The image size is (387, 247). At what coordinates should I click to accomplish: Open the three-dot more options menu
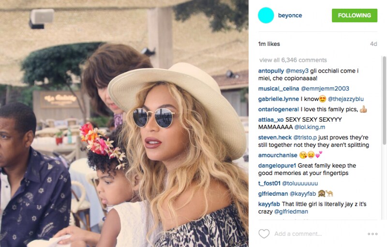(372, 233)
